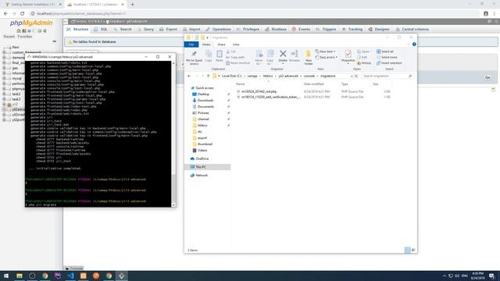
Task: Click History in the Open group
Action: 364,63
